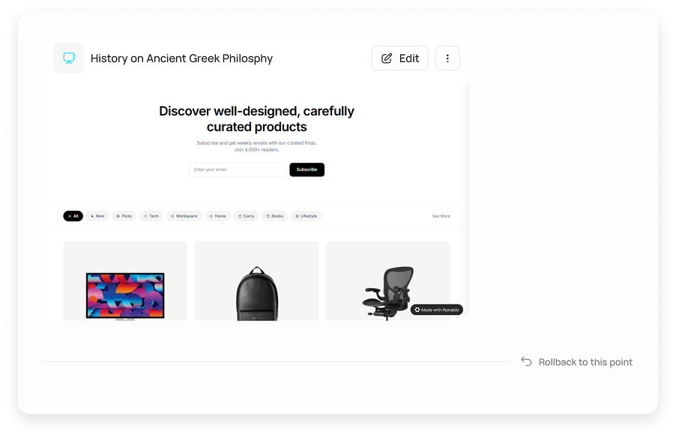The width and height of the screenshot is (676, 438).
Task: Filter by Picks category
Action: [124, 216]
